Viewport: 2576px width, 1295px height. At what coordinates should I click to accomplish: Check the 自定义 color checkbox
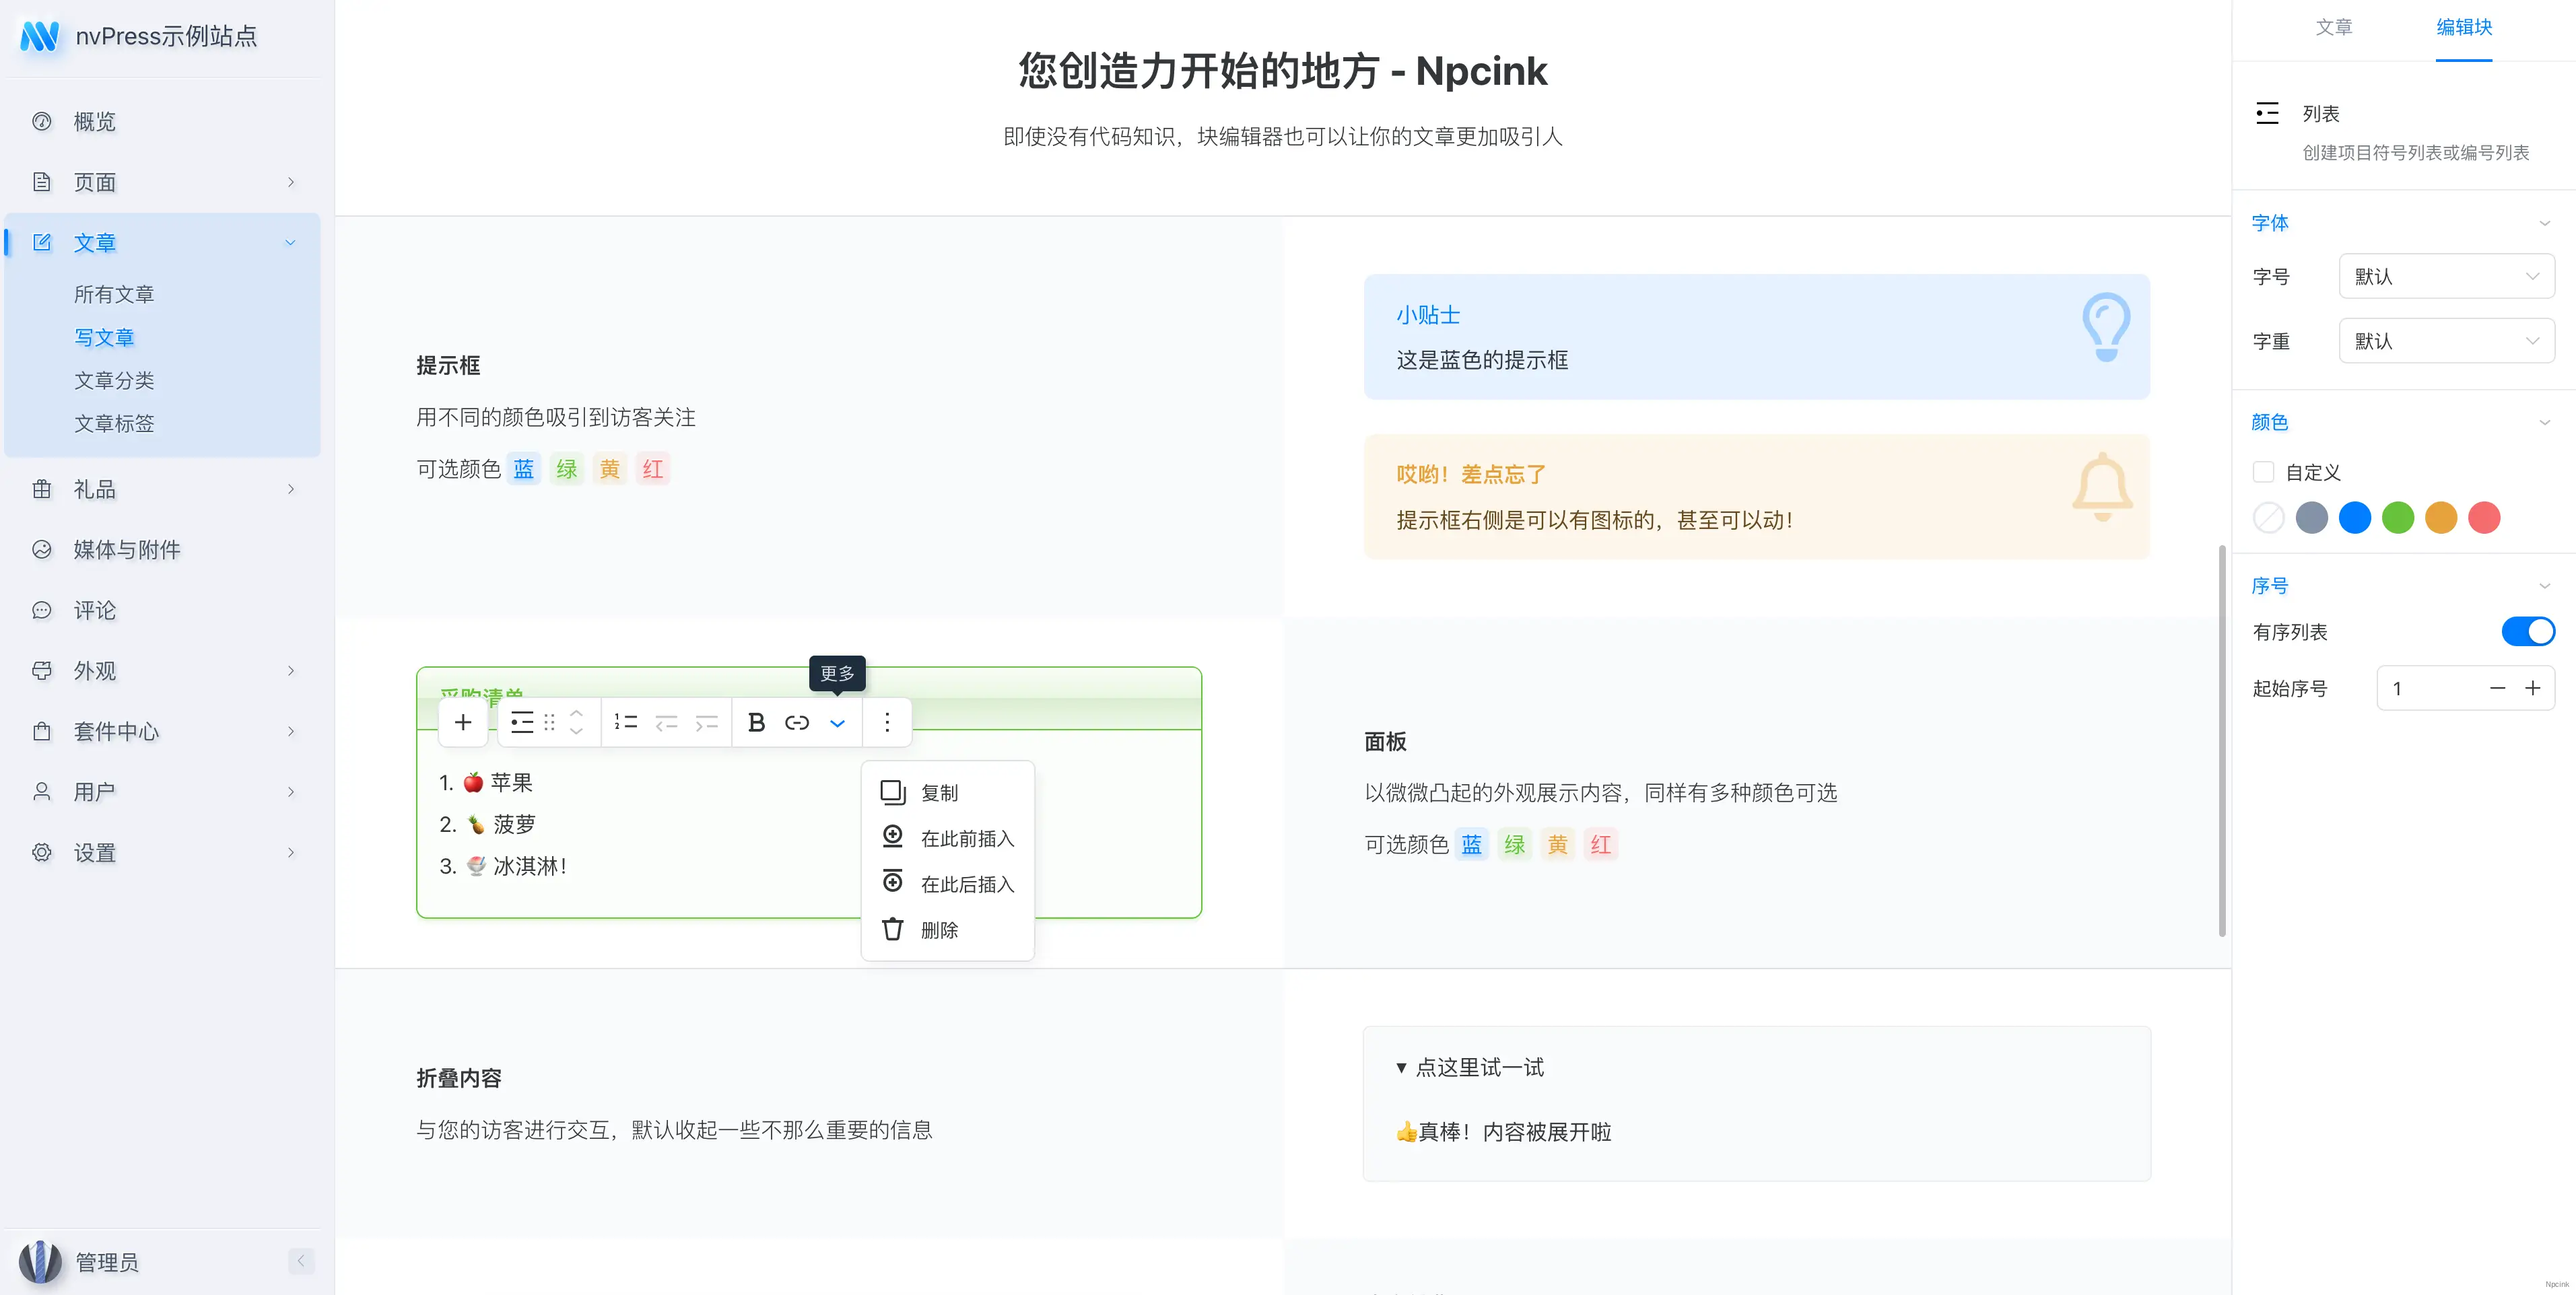2264,471
